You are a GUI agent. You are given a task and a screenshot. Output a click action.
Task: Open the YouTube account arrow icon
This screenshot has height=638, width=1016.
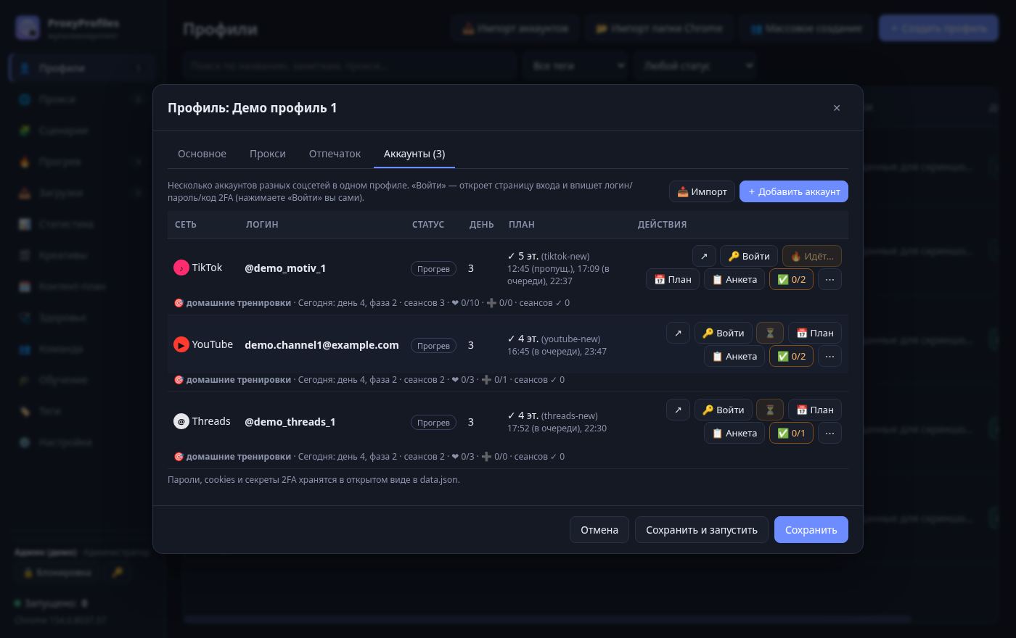678,333
